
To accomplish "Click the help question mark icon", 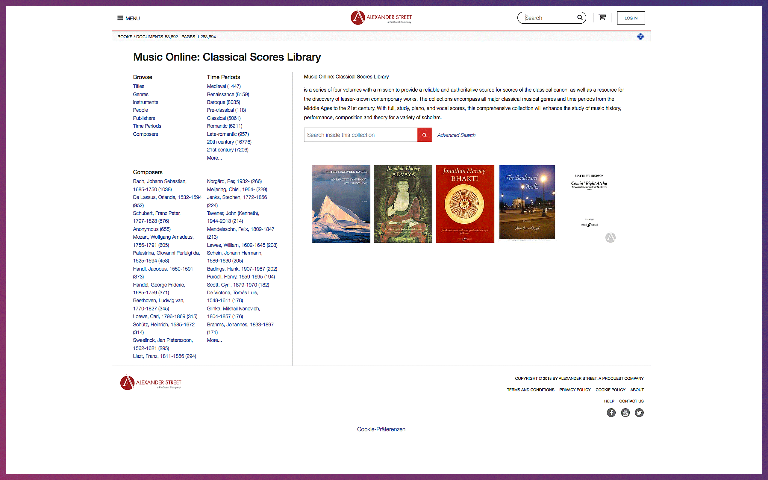I will pyautogui.click(x=640, y=37).
